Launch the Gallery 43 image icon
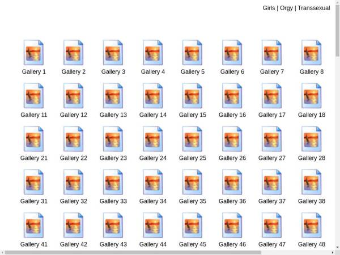 click(x=113, y=225)
